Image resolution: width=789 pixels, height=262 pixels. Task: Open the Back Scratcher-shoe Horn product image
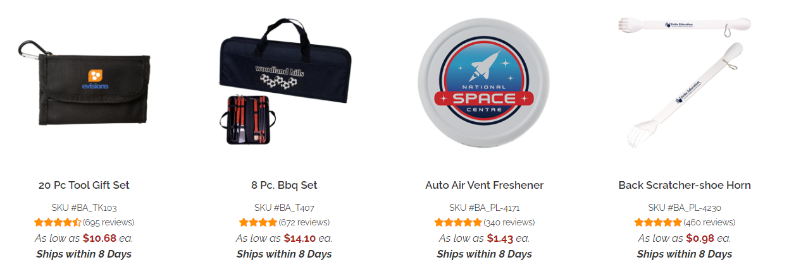tap(685, 81)
